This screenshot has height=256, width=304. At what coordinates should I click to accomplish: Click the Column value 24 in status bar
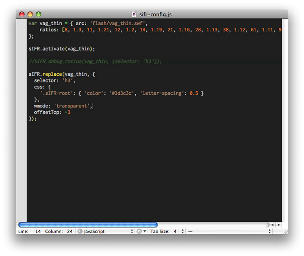click(x=69, y=231)
